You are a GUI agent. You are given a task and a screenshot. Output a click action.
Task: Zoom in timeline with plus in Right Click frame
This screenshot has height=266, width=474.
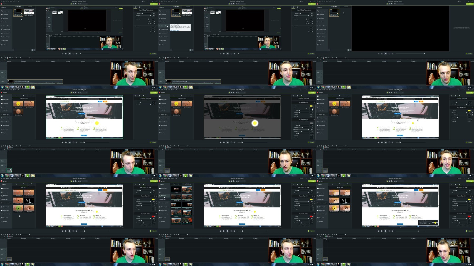click(346, 234)
